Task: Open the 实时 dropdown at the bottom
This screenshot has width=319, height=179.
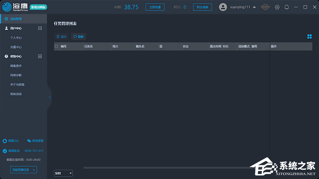Action: [63, 173]
